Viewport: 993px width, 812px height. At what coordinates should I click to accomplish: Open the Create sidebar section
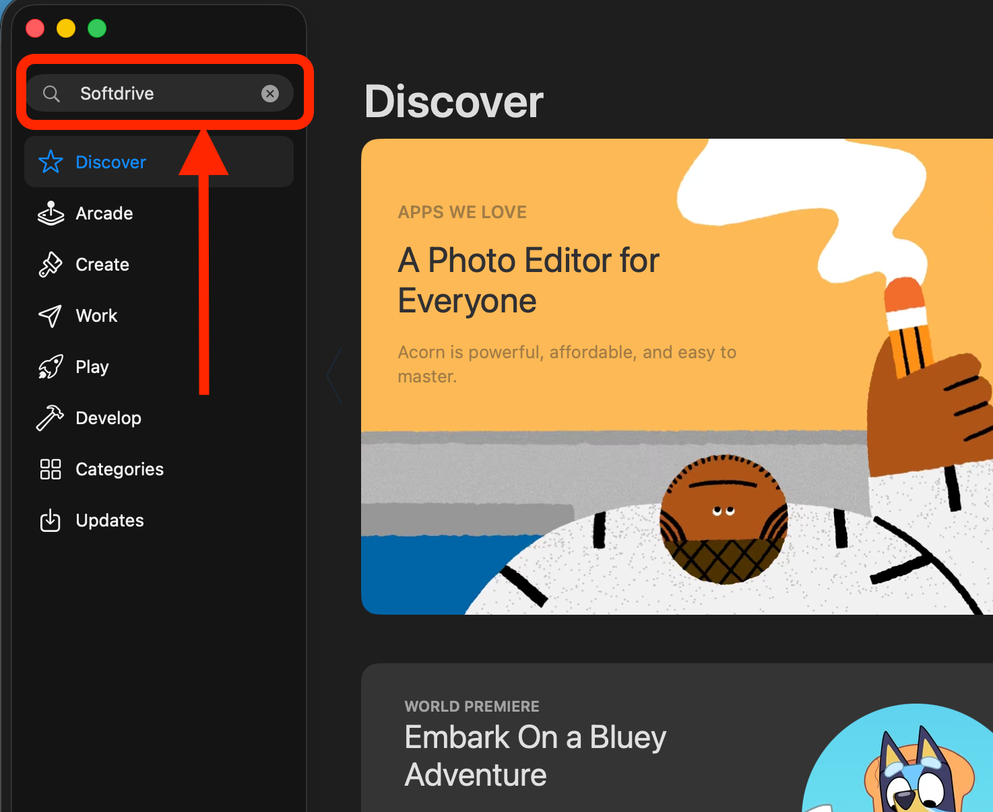tap(159, 264)
